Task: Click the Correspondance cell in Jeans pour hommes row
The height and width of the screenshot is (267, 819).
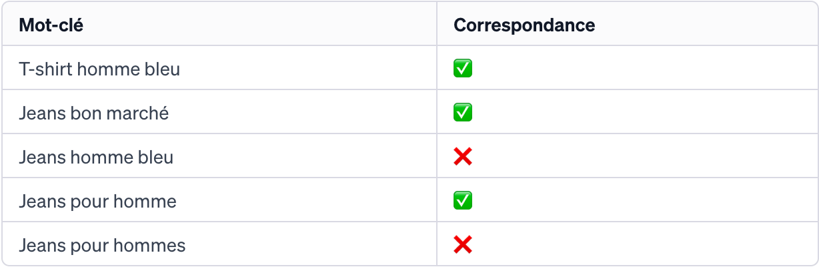Action: point(628,244)
